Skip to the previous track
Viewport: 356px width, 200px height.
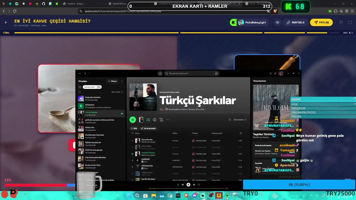tap(183, 185)
